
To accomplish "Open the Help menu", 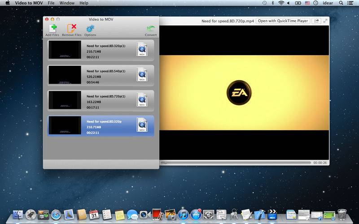I will pyautogui.click(x=84, y=3).
